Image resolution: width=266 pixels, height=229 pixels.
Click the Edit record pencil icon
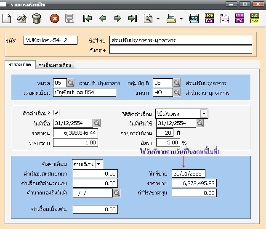tap(22, 19)
